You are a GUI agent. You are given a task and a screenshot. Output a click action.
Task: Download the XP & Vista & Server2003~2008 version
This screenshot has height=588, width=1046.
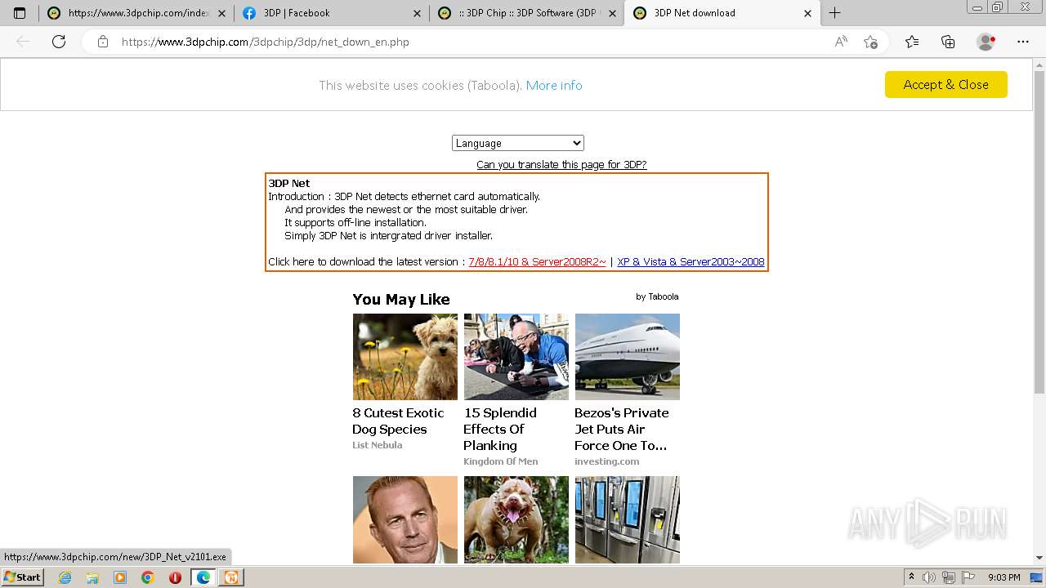pyautogui.click(x=691, y=262)
